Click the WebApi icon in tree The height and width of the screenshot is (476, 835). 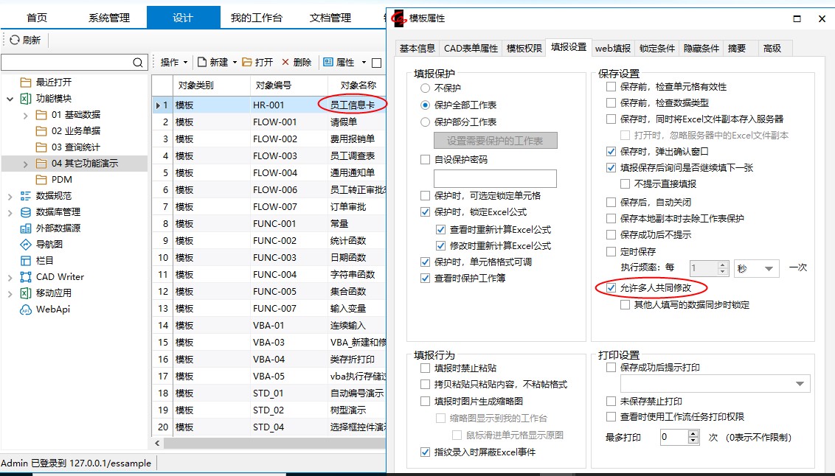tap(26, 309)
